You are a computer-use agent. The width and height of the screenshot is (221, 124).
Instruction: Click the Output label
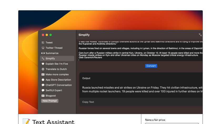coord(86,78)
